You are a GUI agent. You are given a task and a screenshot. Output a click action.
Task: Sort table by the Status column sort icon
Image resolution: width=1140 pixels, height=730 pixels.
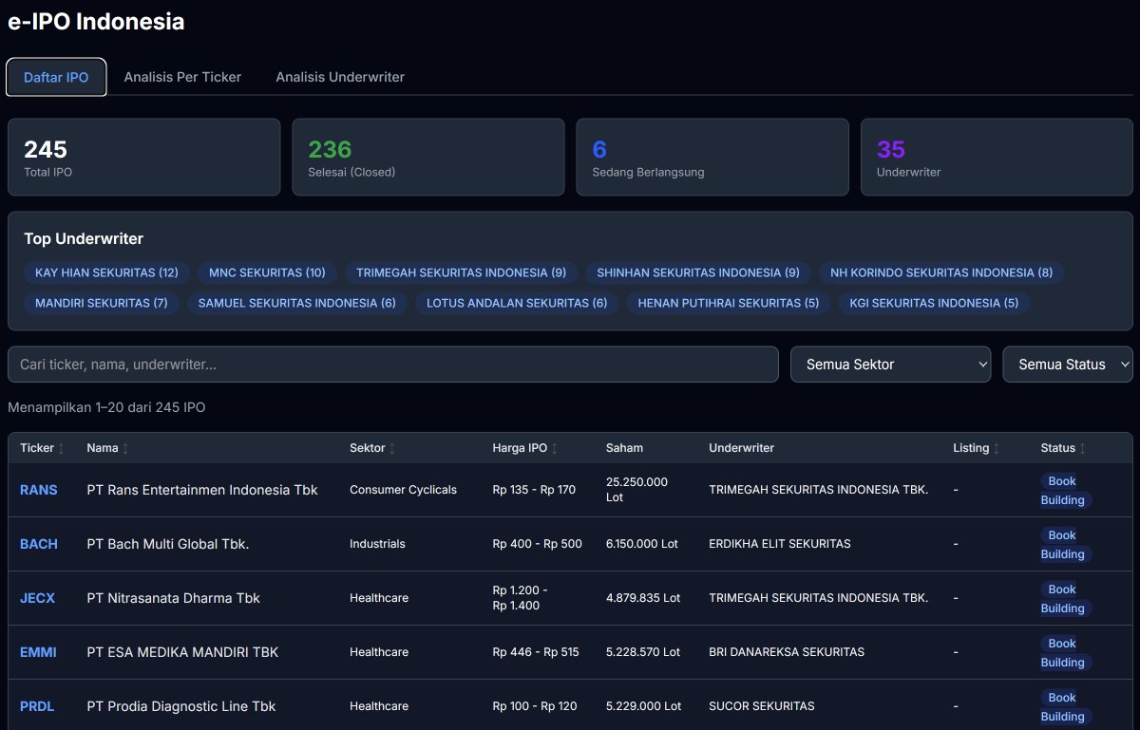click(1083, 448)
